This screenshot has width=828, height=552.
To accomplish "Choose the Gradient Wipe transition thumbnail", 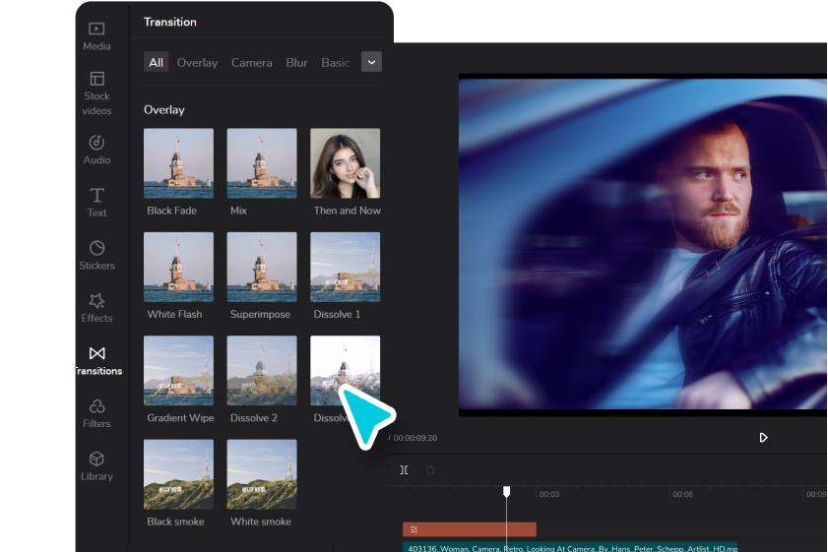I will (x=178, y=371).
